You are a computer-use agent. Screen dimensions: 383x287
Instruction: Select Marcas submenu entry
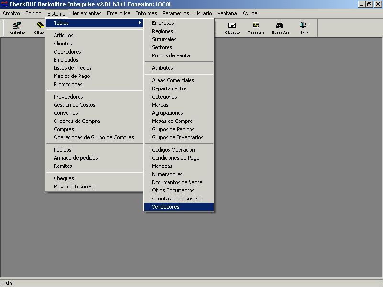179,105
